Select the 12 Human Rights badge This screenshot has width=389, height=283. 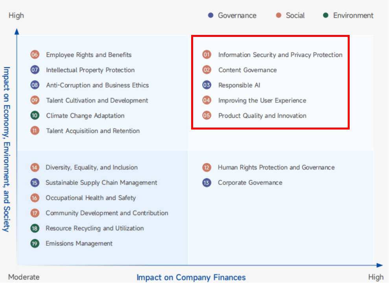[x=206, y=168]
